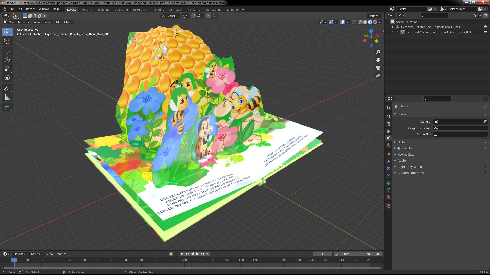This screenshot has height=275, width=490.
Task: Switch to Rendered viewport shading
Action: click(375, 22)
